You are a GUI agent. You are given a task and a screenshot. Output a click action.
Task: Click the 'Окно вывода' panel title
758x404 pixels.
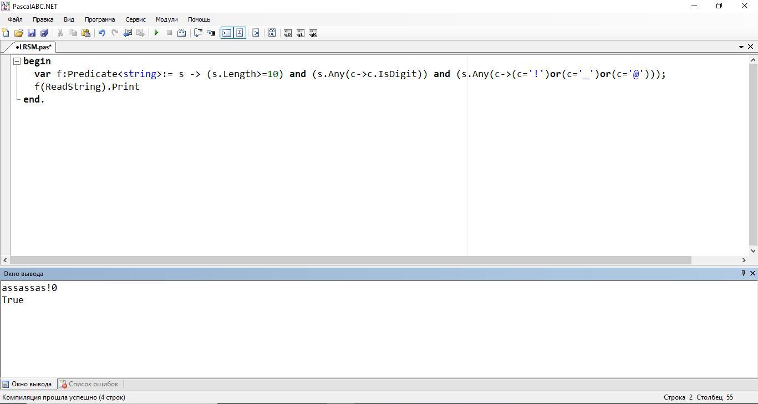point(23,274)
